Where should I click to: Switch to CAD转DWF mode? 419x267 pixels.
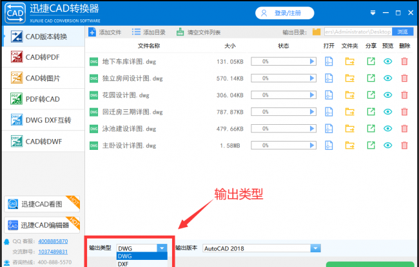[x=43, y=142]
